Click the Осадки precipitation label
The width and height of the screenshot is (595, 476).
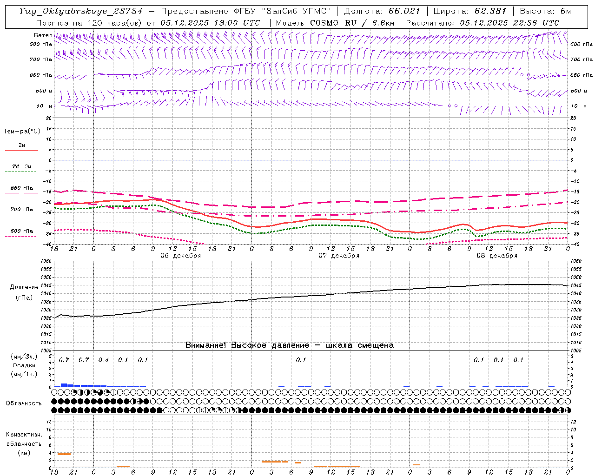pos(24,365)
